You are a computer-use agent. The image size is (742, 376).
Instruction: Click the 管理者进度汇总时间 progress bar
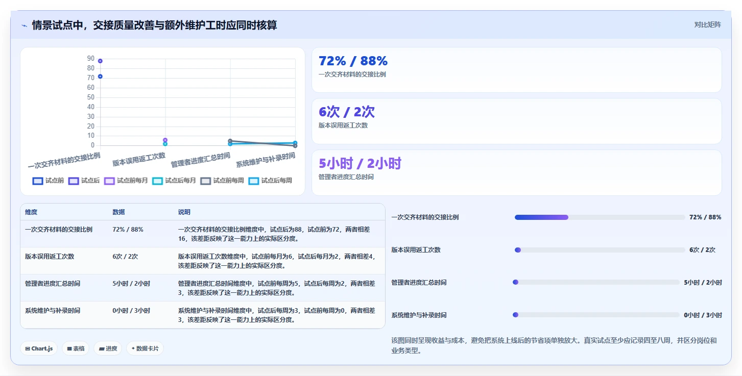click(x=596, y=282)
